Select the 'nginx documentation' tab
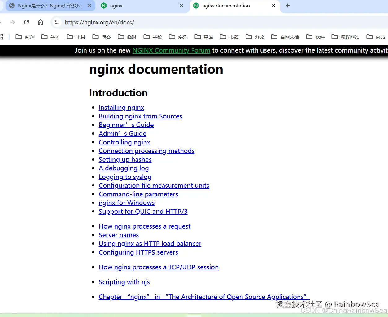This screenshot has width=388, height=317. [x=234, y=6]
